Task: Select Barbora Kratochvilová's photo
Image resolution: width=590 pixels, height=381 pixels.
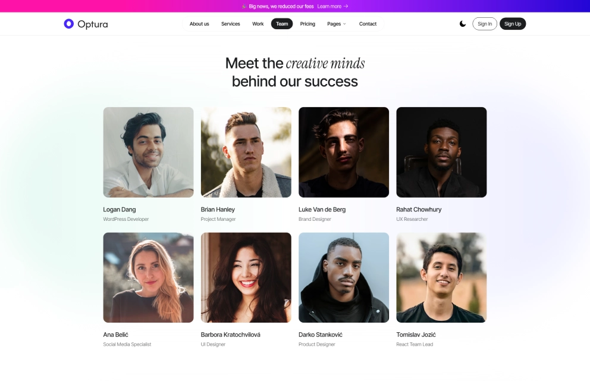Action: point(246,277)
